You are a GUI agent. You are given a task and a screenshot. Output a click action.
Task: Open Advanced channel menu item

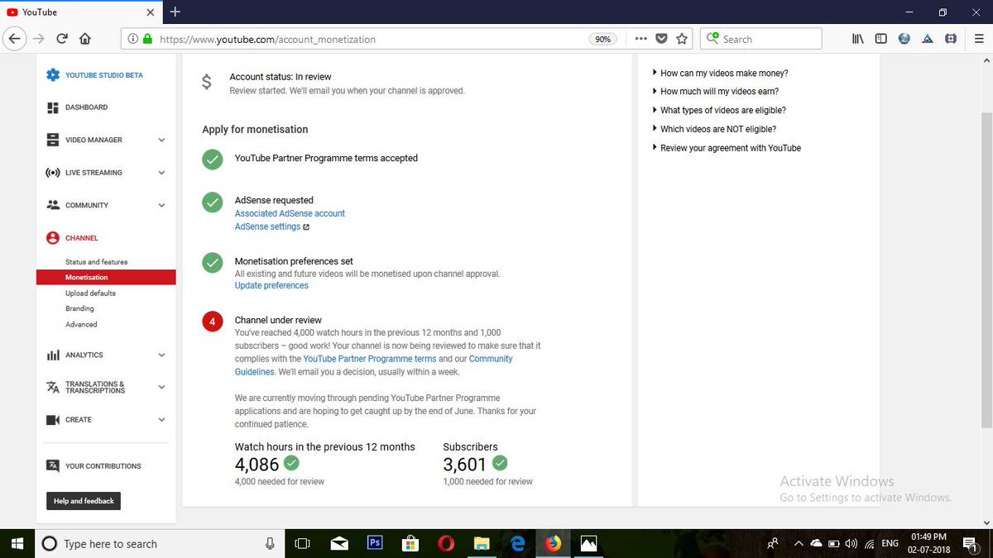[81, 325]
